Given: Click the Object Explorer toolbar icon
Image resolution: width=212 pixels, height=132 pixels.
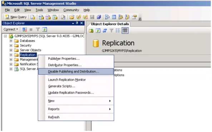Looking at the screenshot, I should click(x=120, y=17).
